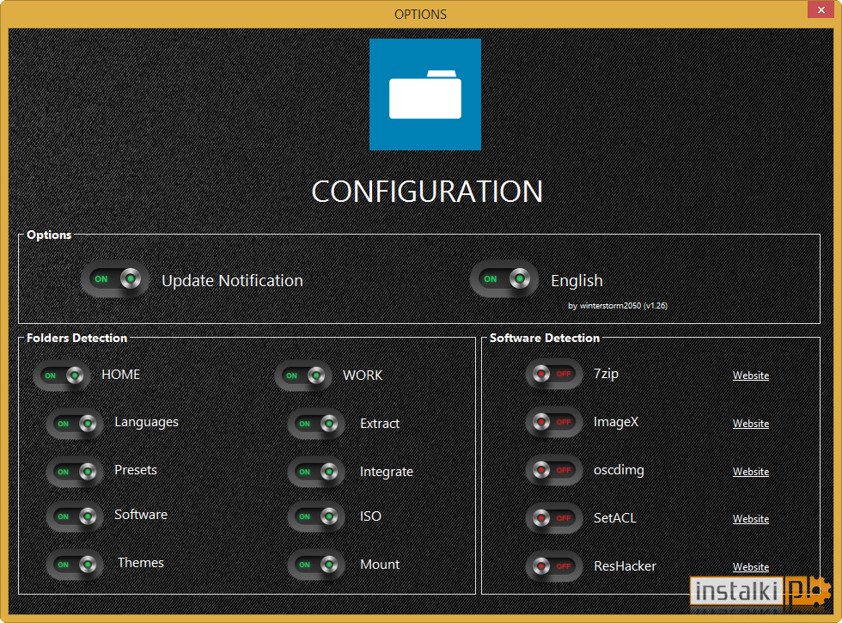This screenshot has height=623, width=842.
Task: Switch off HOME folder detection
Action: (62, 376)
